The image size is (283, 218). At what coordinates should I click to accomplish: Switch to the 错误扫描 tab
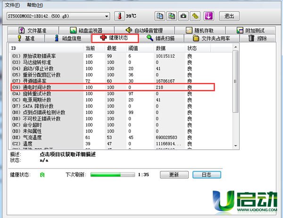161,38
